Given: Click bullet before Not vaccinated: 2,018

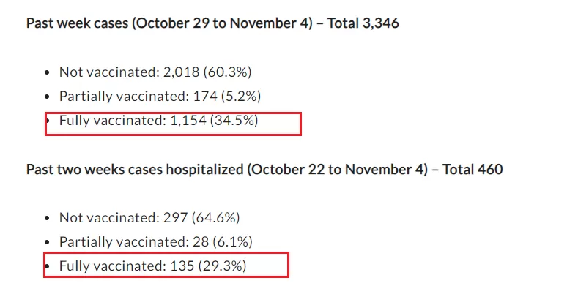Looking at the screenshot, I should [47, 73].
